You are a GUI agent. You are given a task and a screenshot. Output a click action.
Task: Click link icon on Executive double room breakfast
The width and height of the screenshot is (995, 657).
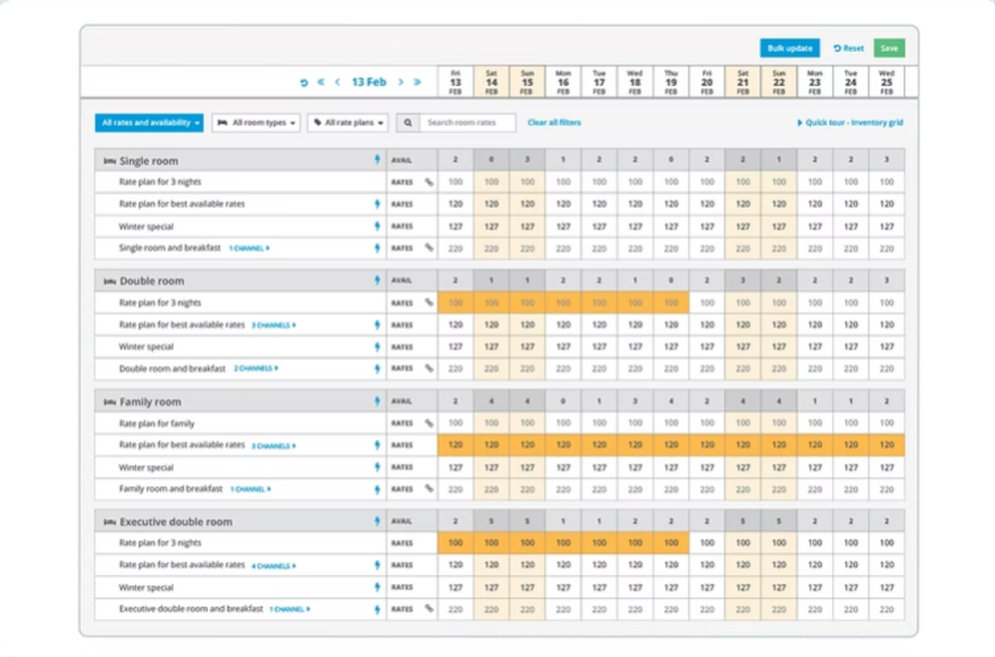(429, 608)
